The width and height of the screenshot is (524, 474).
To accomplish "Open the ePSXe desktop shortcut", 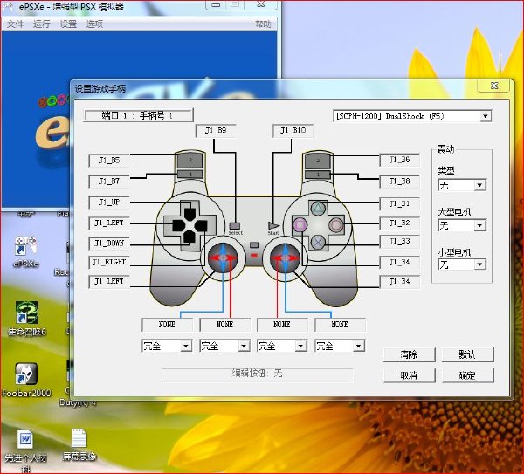I will tap(26, 252).
